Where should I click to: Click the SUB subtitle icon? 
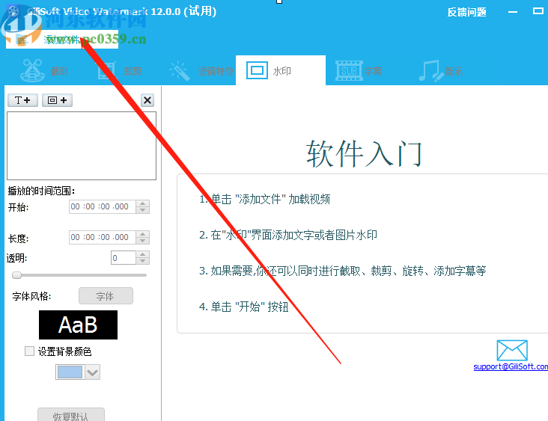coord(349,70)
